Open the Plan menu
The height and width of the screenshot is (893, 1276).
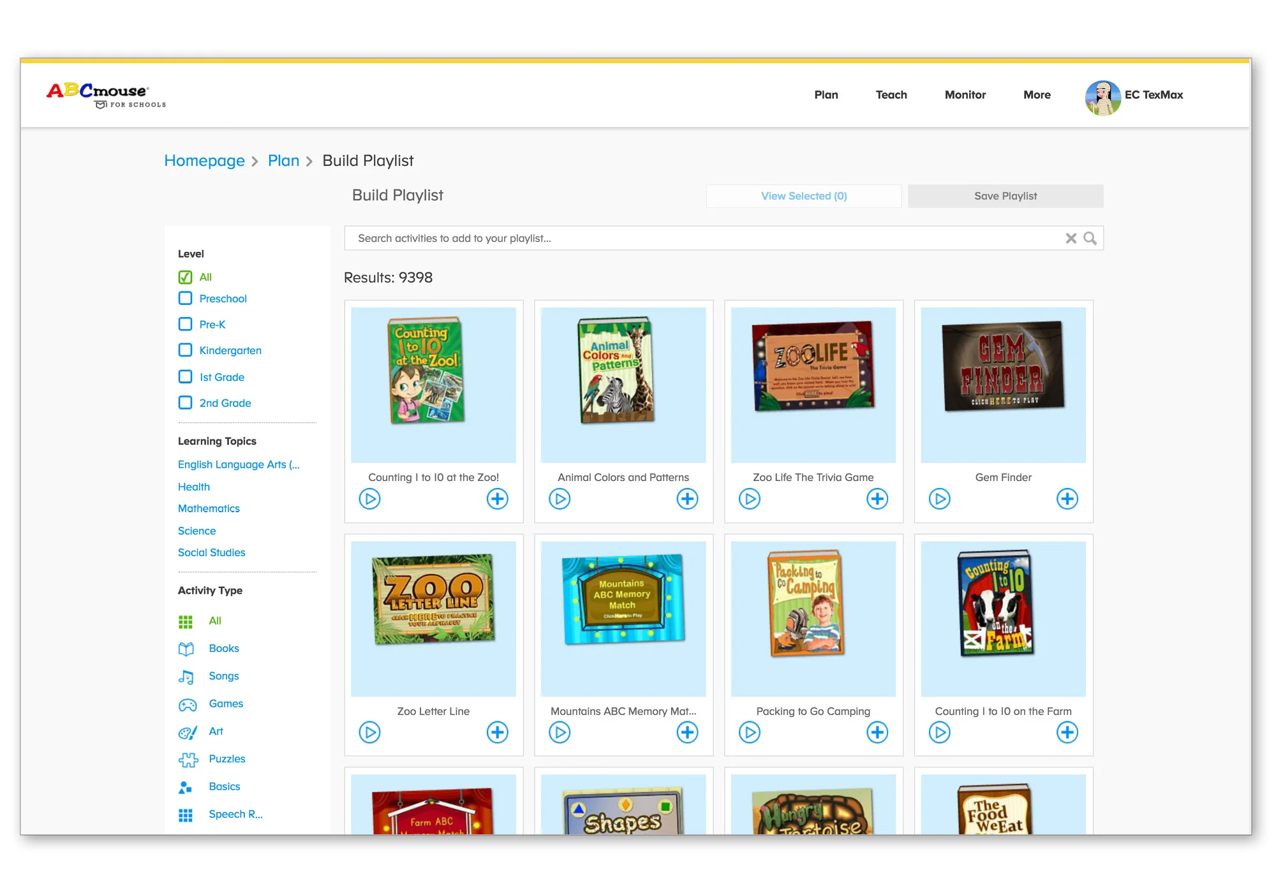[826, 94]
